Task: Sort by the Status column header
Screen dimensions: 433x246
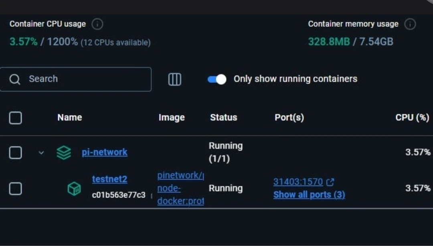Action: click(223, 118)
